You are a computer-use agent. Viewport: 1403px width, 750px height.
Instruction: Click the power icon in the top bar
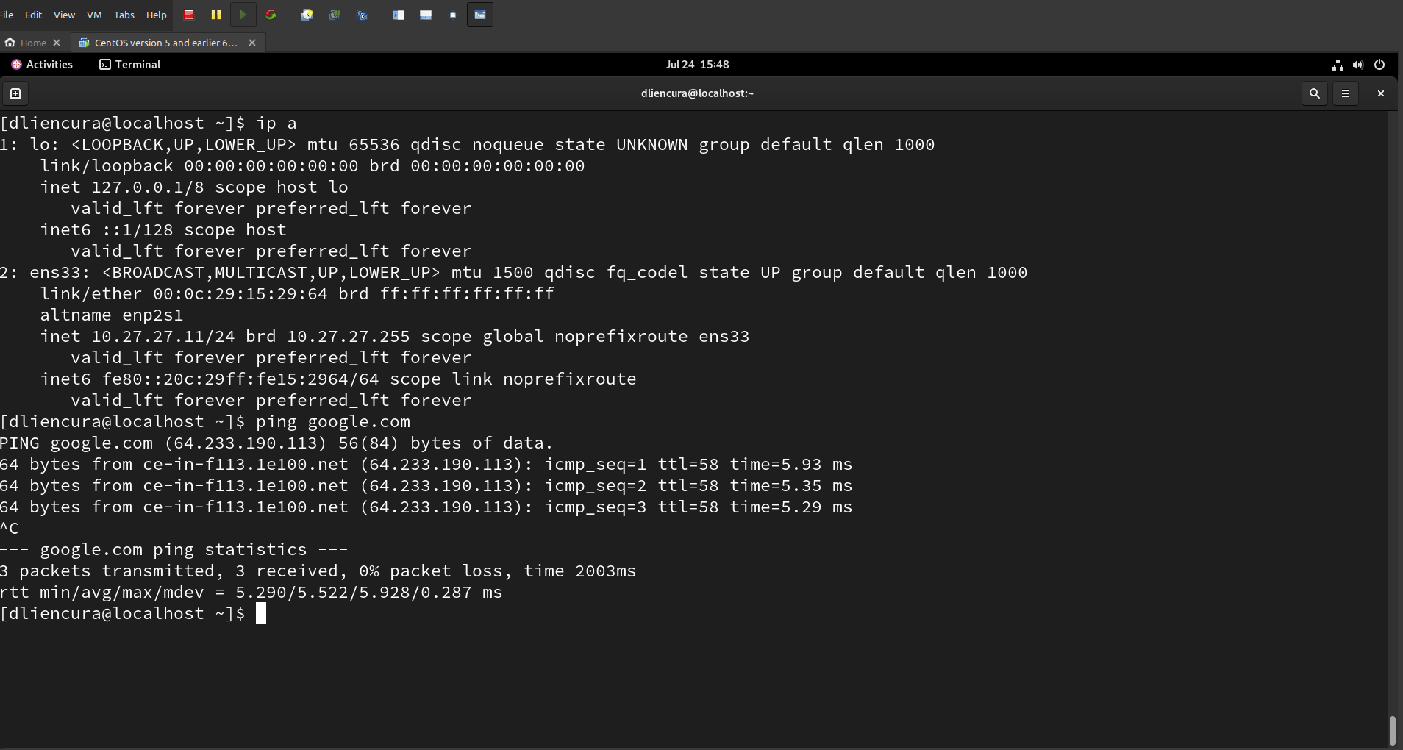1379,65
